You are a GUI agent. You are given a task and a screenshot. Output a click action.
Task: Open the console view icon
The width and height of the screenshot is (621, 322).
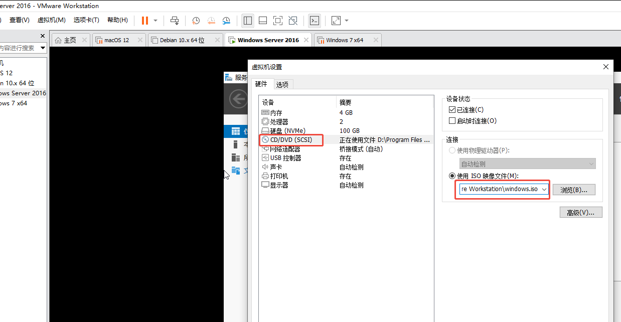coord(315,21)
